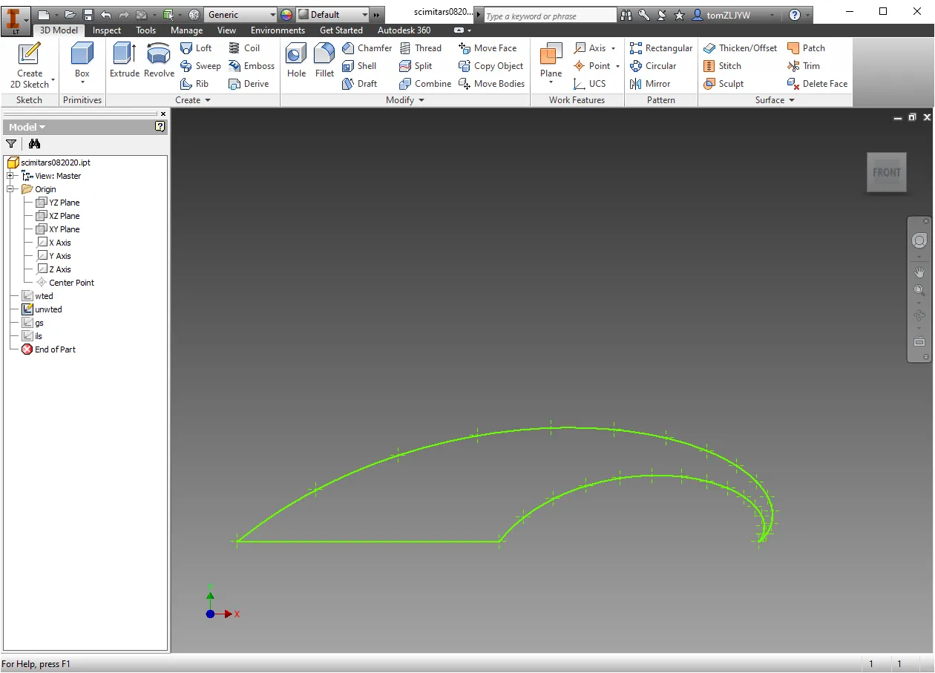The width and height of the screenshot is (935, 673).
Task: Click the Pan hand in navigation bar
Action: (919, 272)
